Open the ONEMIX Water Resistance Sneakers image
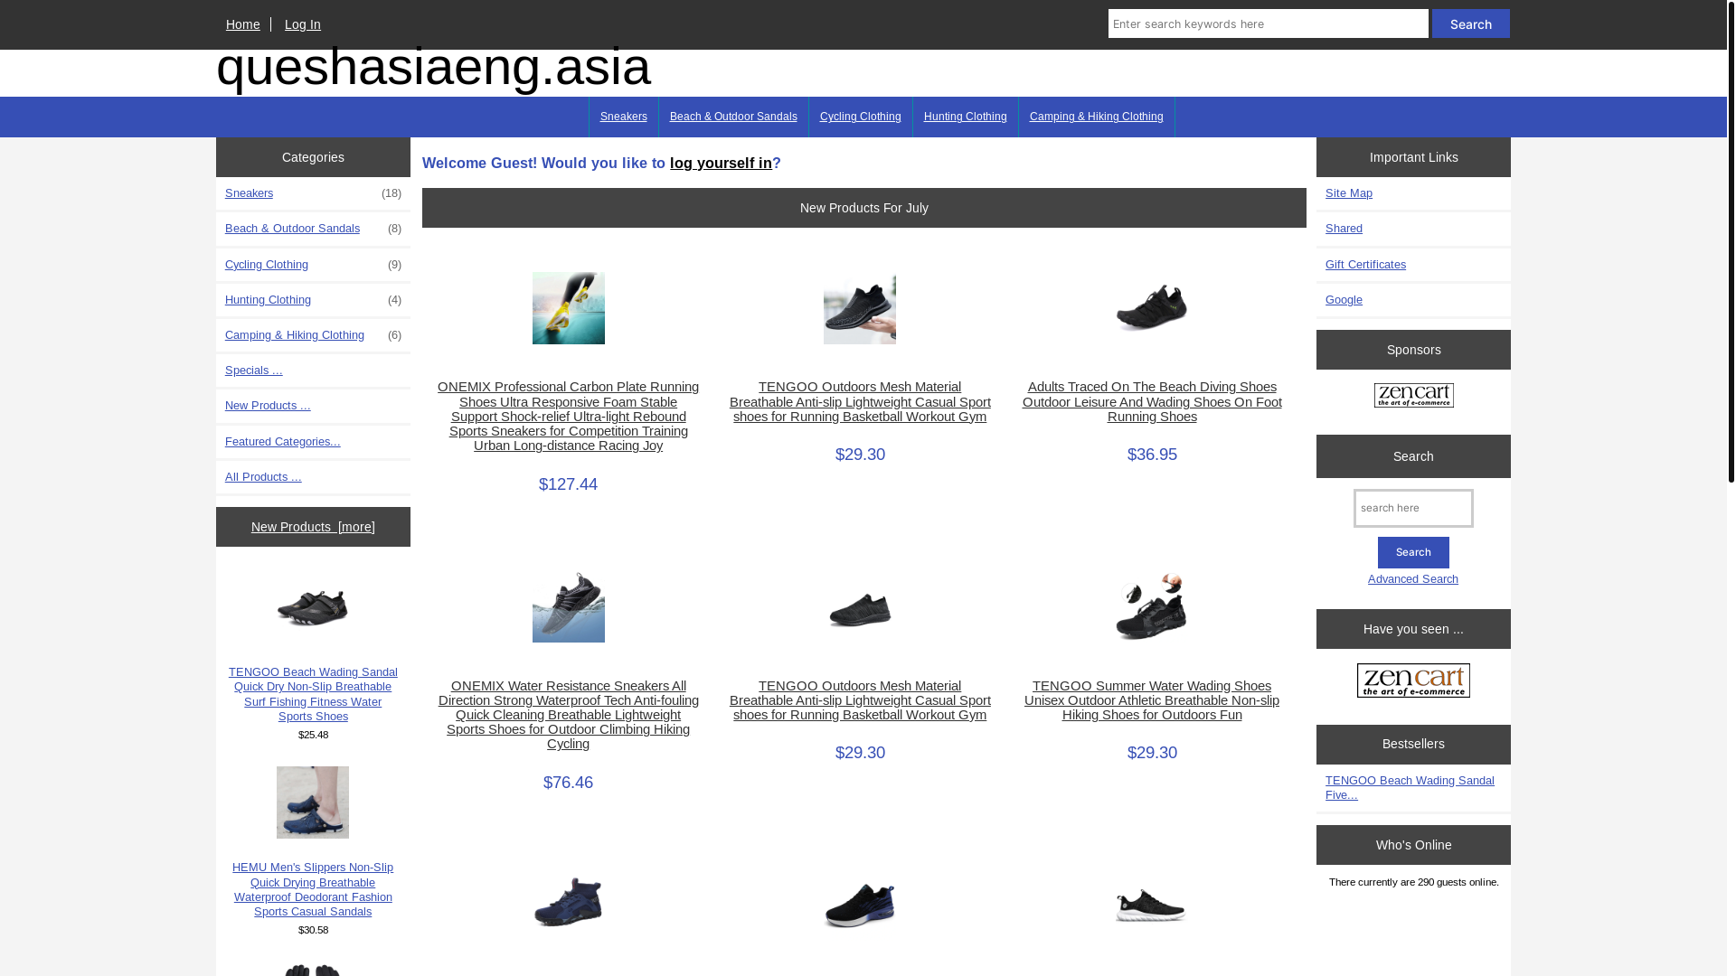1736x976 pixels. click(568, 606)
